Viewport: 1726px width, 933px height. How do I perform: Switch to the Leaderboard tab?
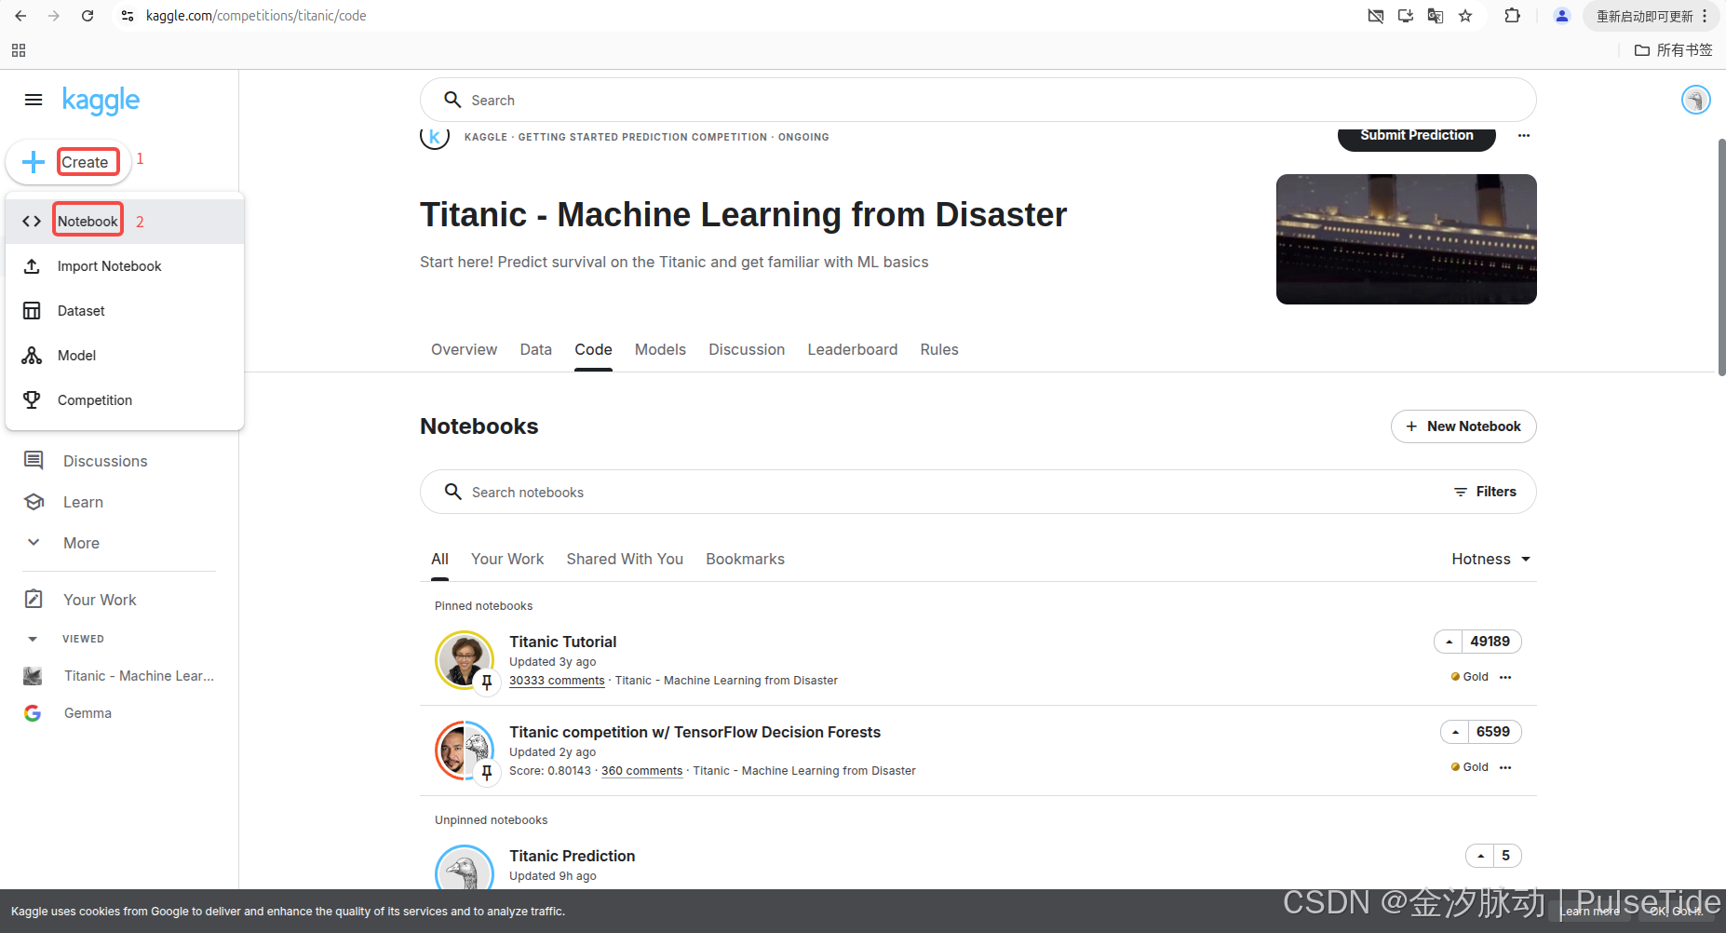853,349
